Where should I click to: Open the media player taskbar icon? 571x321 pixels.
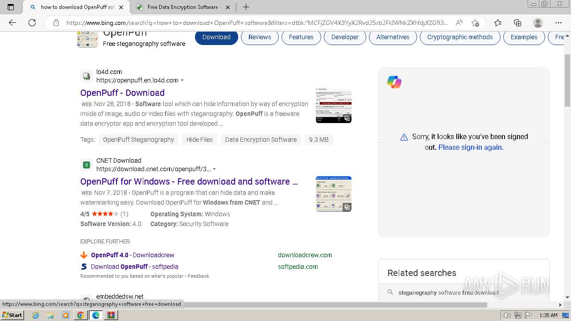[66, 315]
